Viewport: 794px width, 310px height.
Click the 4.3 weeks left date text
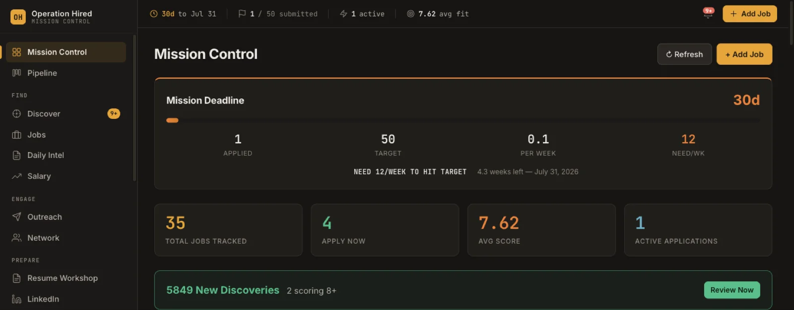pos(528,172)
